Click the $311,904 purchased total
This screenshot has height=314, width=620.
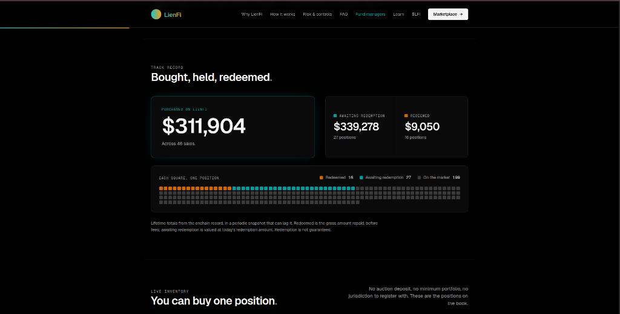(203, 126)
